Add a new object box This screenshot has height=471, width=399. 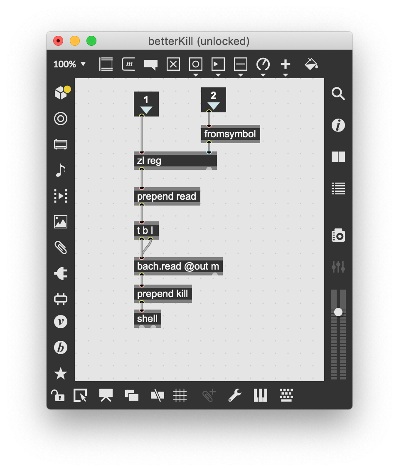point(106,64)
